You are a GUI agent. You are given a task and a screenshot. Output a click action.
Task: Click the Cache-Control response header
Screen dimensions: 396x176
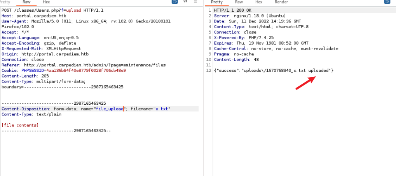(x=276, y=48)
